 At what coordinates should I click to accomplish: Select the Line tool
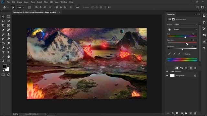3,57
